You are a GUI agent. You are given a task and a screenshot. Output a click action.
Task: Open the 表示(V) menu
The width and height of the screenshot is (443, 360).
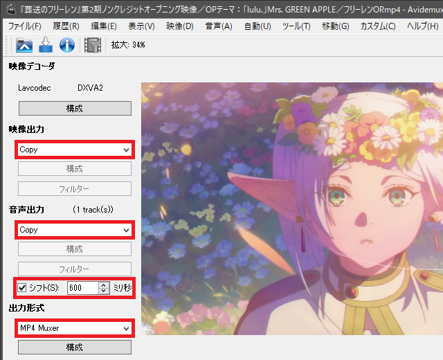coord(141,26)
